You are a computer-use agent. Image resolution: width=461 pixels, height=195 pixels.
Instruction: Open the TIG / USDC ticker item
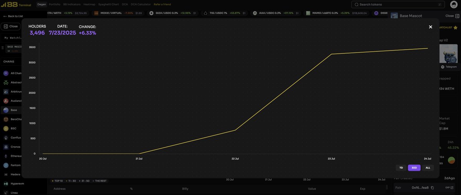tap(225, 13)
